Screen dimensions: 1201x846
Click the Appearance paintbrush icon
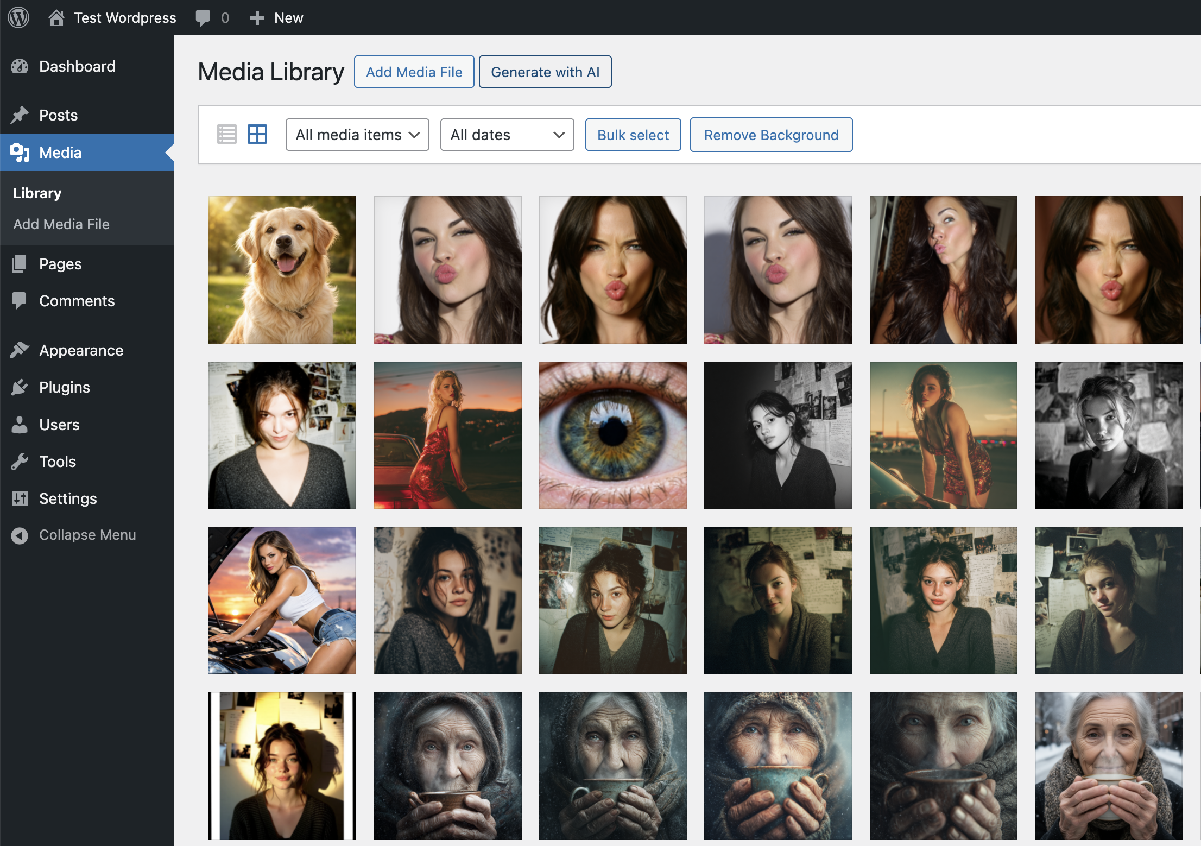(20, 350)
